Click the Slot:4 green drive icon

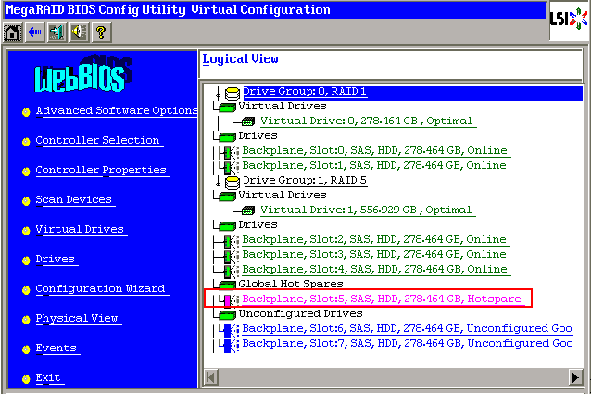(x=230, y=271)
